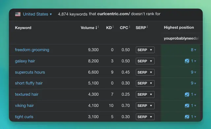The image size is (211, 129).
Task: Click volume value 9,300
Action: coord(93,50)
